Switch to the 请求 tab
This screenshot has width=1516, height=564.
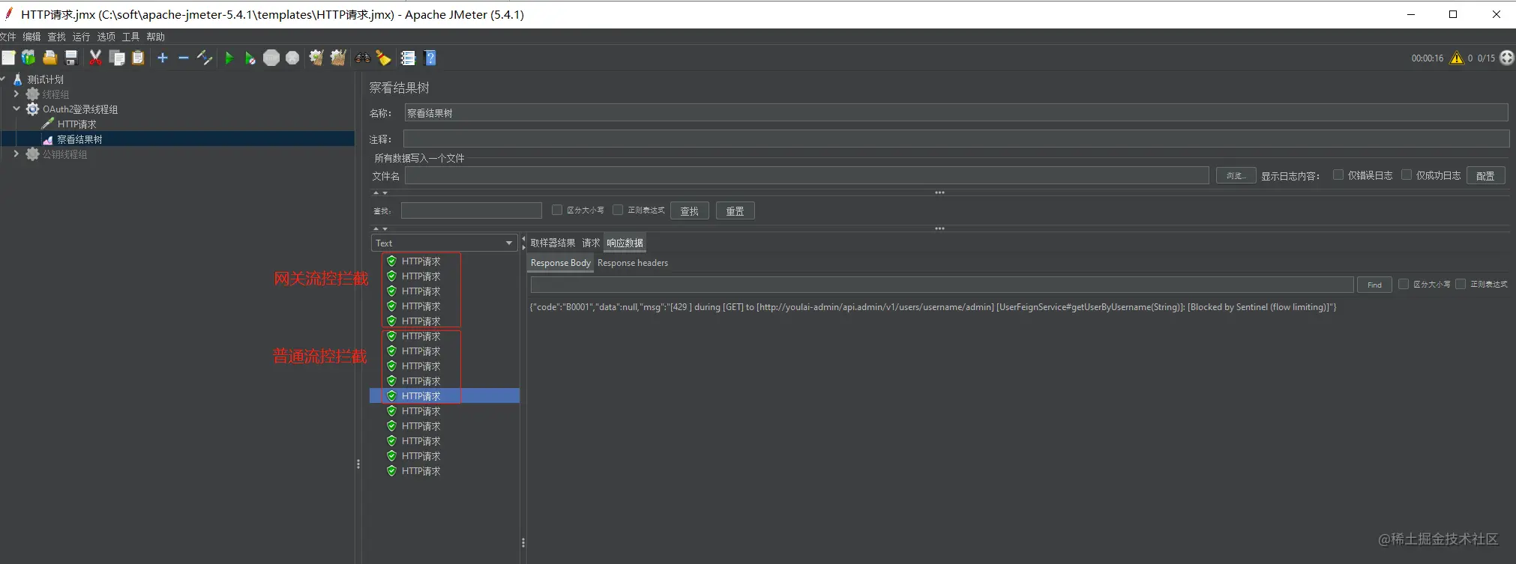pyautogui.click(x=591, y=243)
